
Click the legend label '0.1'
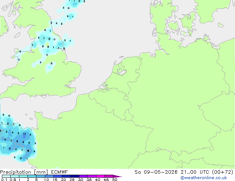coord(4,180)
